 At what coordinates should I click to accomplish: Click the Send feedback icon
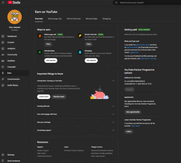pos(3,161)
